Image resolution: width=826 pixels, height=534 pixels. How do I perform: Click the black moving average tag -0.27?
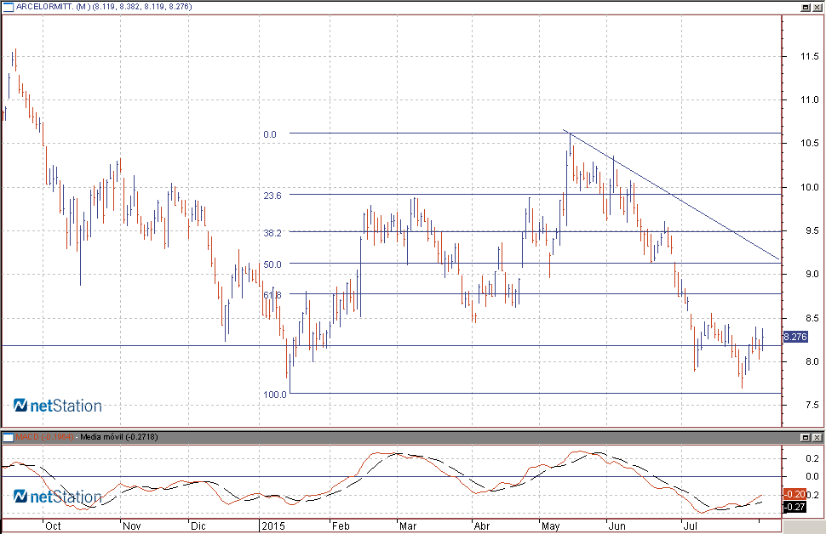coord(794,507)
